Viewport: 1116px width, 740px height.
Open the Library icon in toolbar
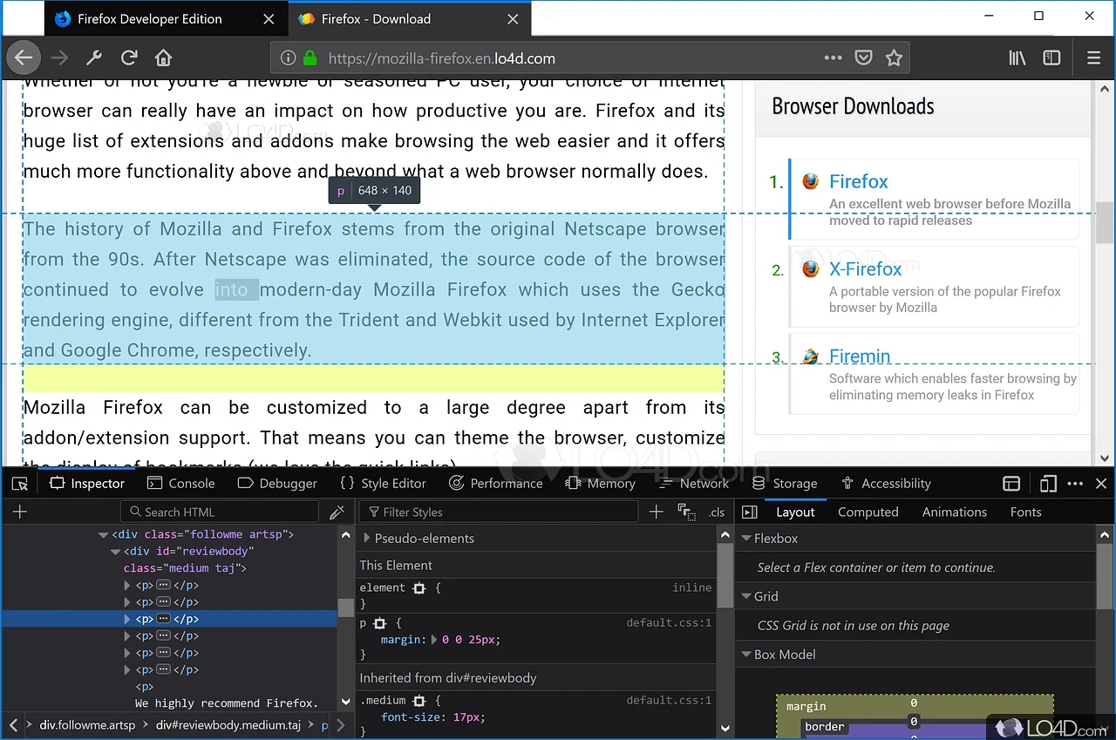1017,58
